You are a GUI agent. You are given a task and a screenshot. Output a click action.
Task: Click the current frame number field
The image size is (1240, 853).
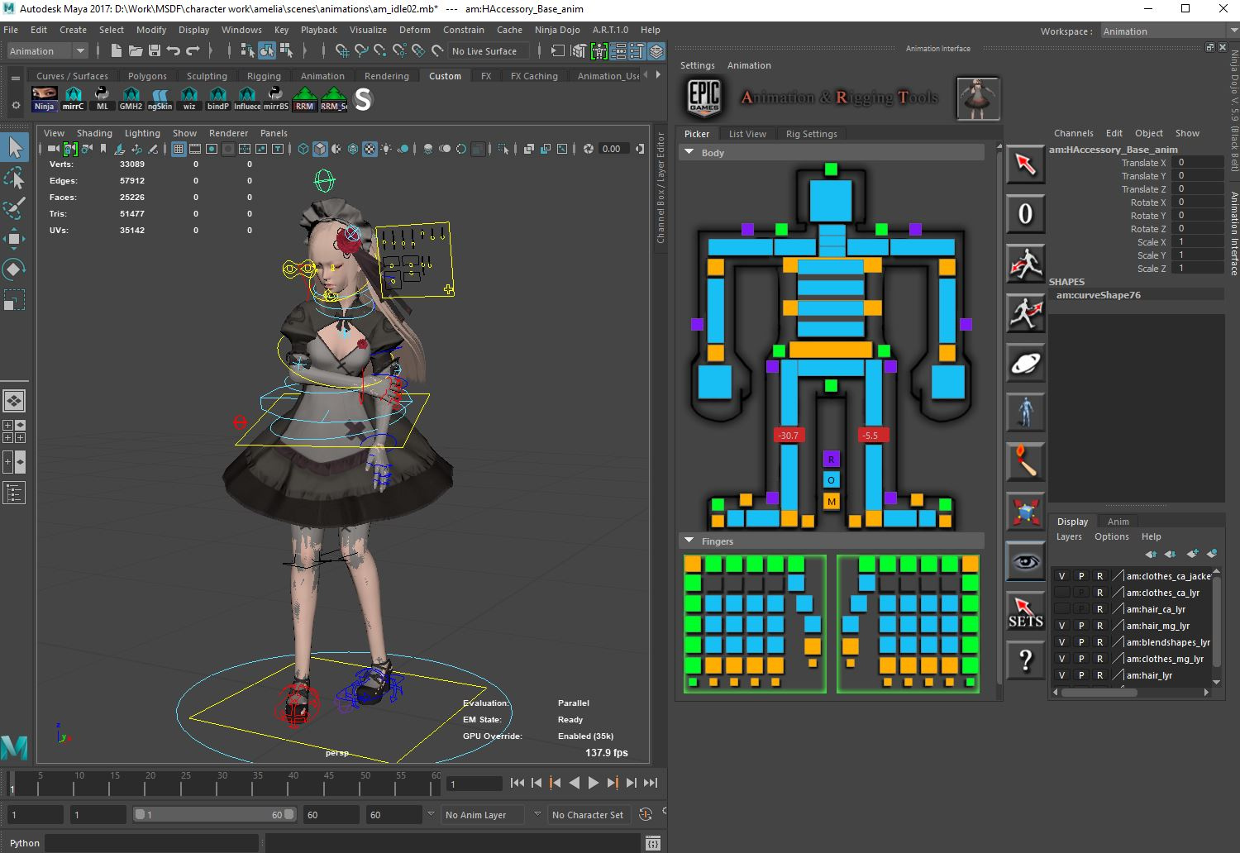pos(475,784)
